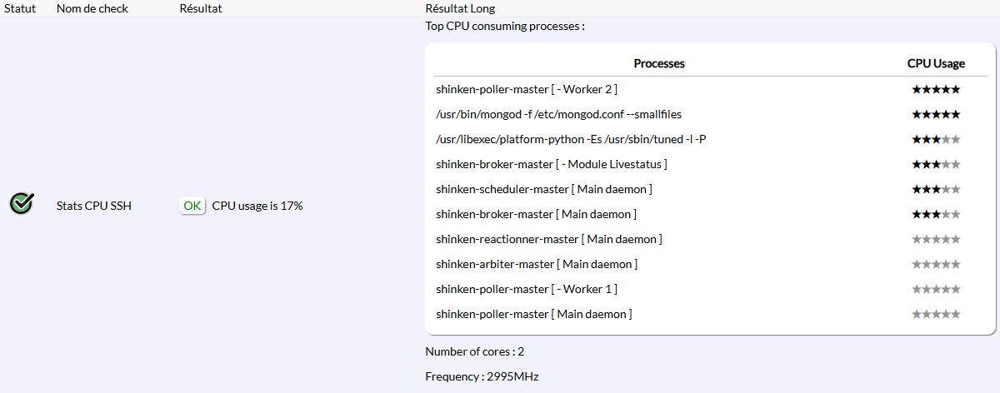Click star rating for broker Livestatus module
The width and height of the screenshot is (1000, 393).
pos(936,164)
